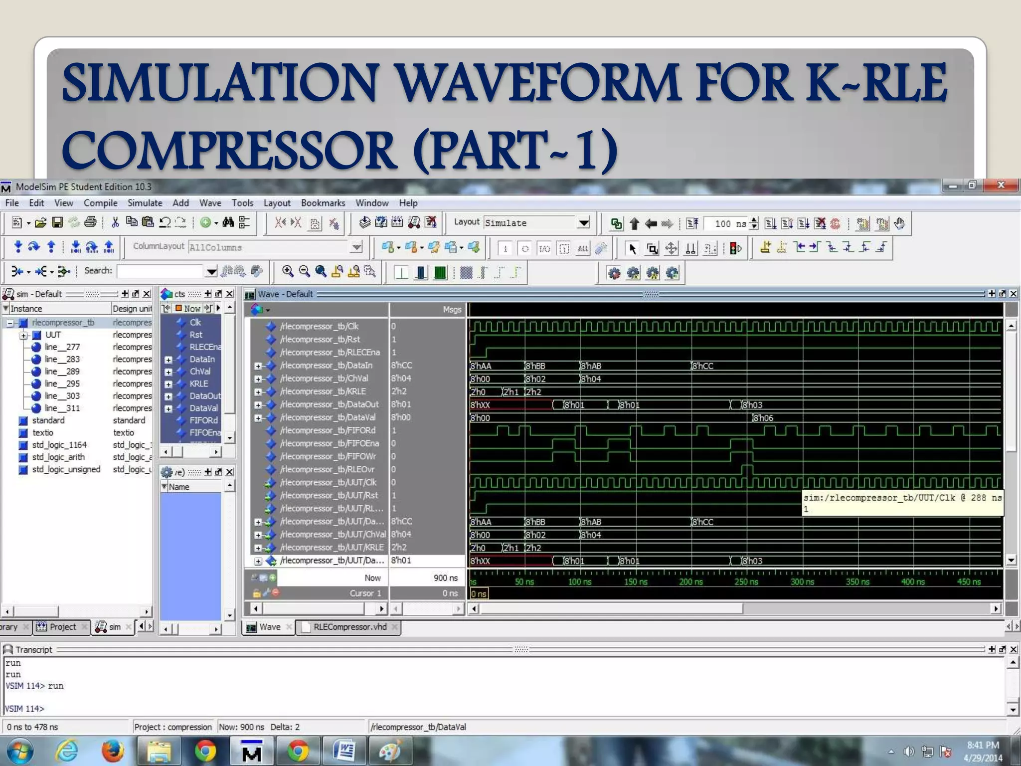
Task: Expand the /rlecompressor_tb/DataOut signal
Action: coord(258,405)
